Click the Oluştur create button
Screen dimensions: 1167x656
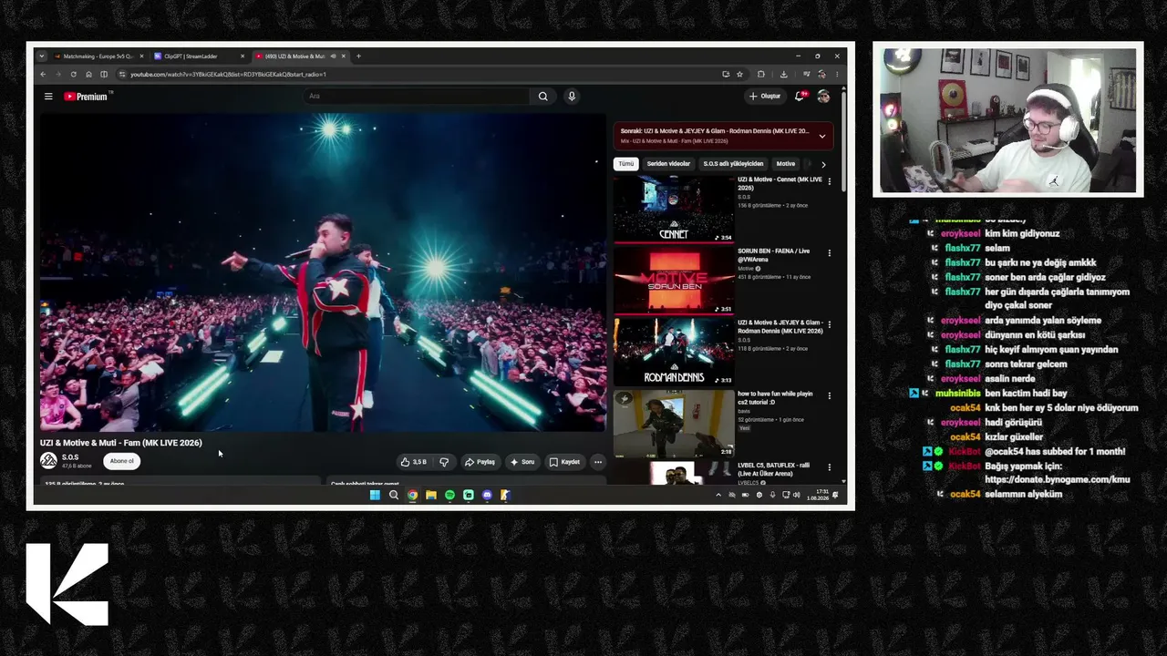click(765, 96)
